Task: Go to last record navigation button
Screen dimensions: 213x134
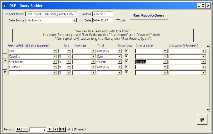Action: pyautogui.click(x=56, y=129)
